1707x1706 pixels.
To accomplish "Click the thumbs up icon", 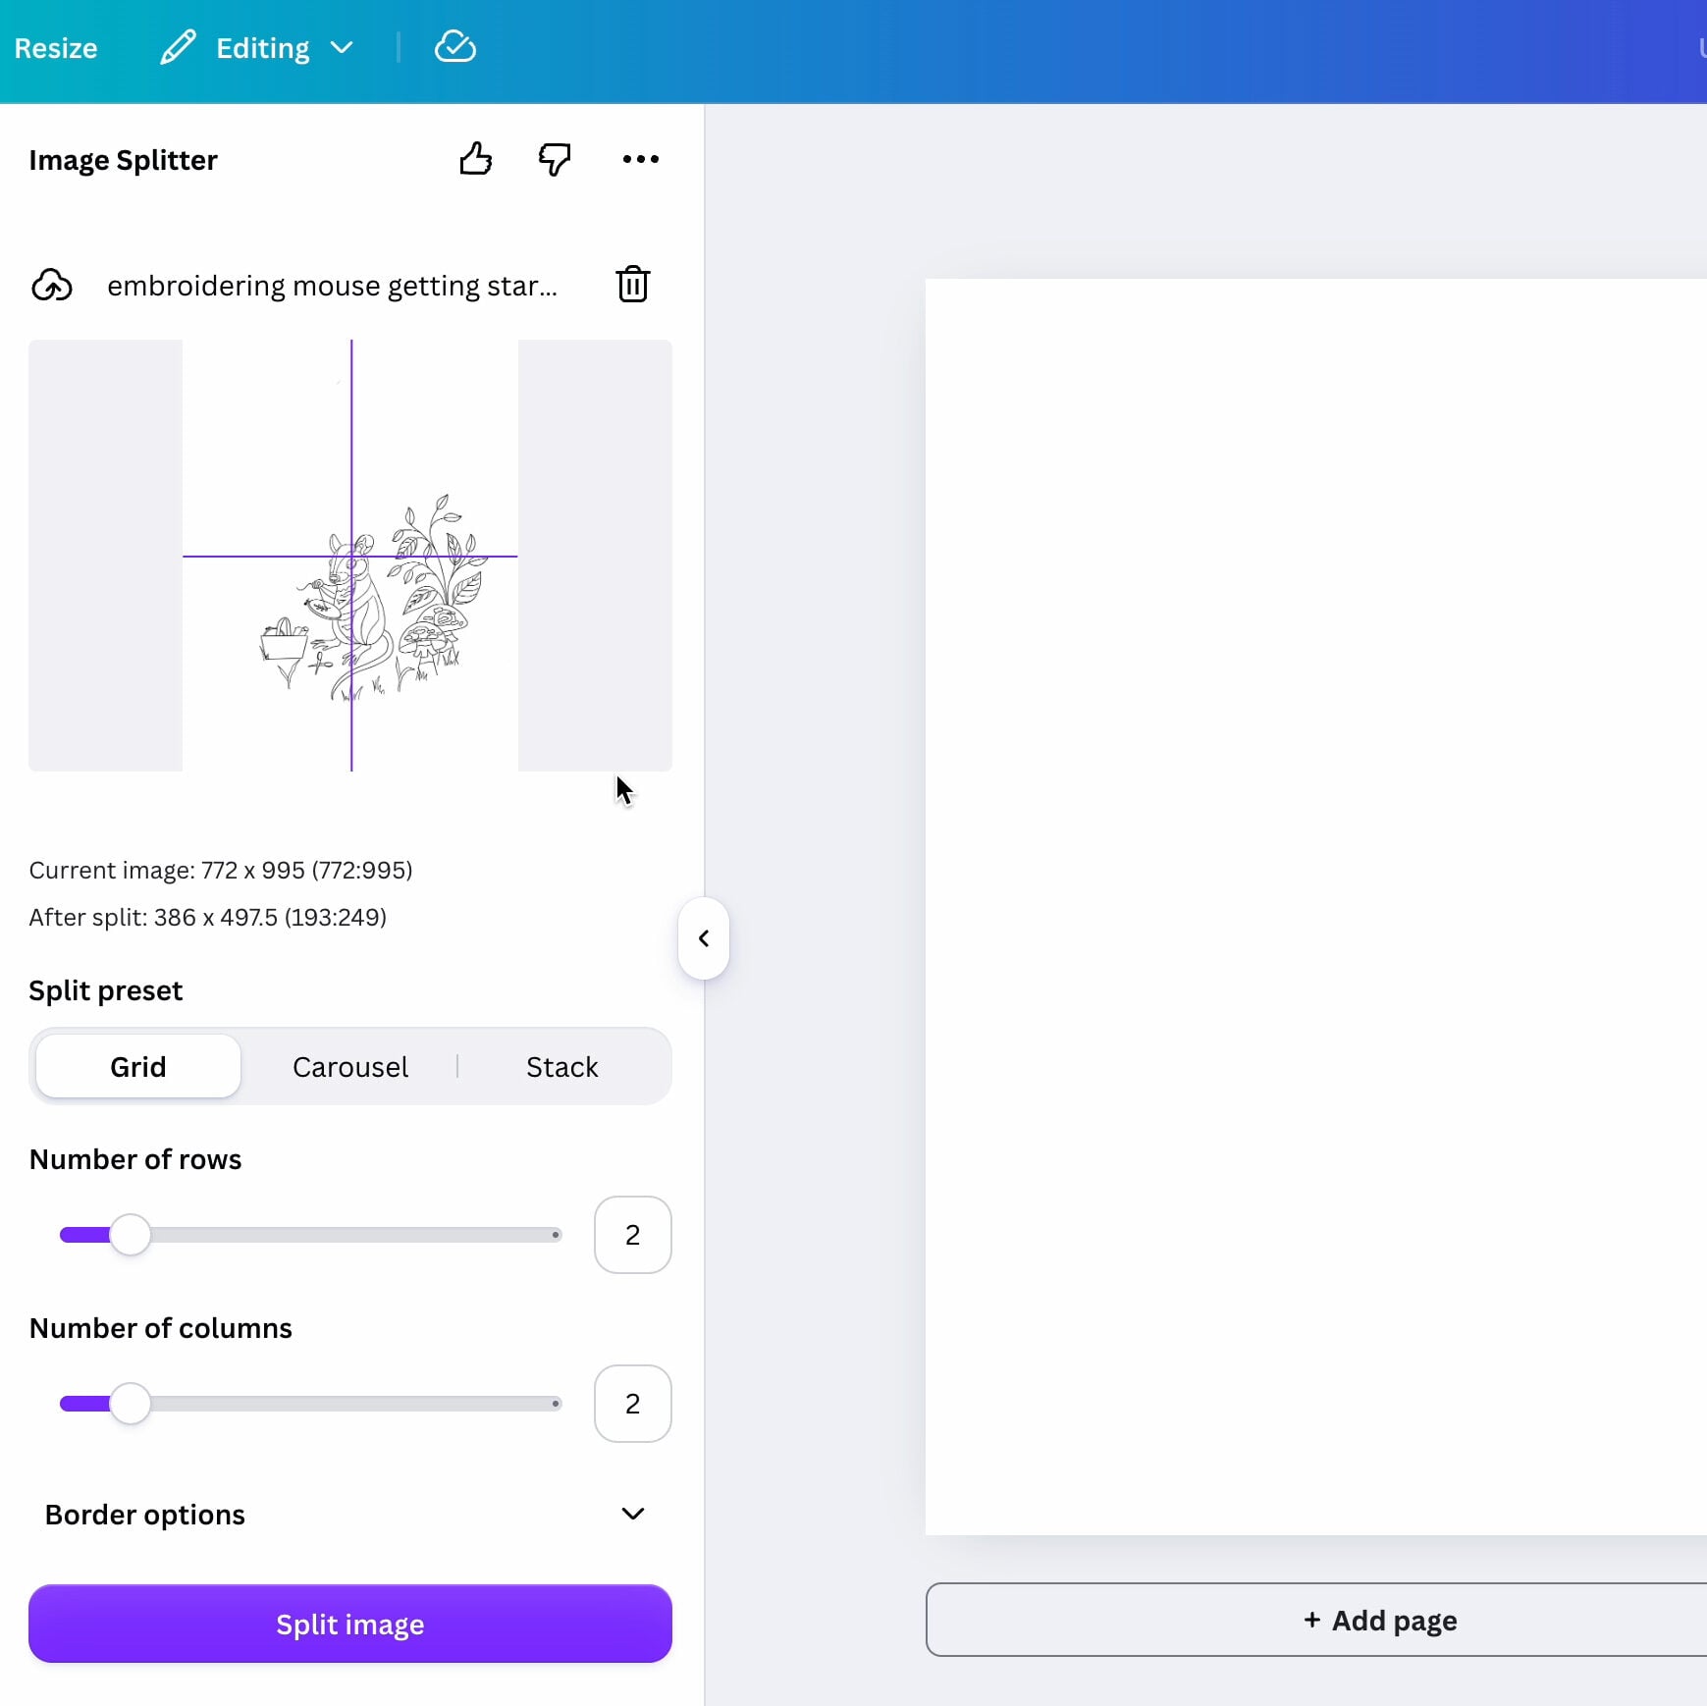I will (x=476, y=159).
